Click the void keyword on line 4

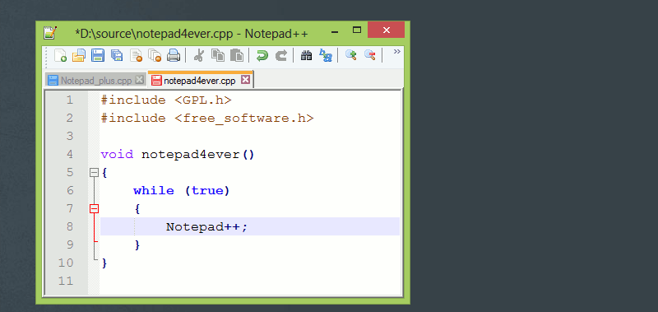[x=117, y=155]
